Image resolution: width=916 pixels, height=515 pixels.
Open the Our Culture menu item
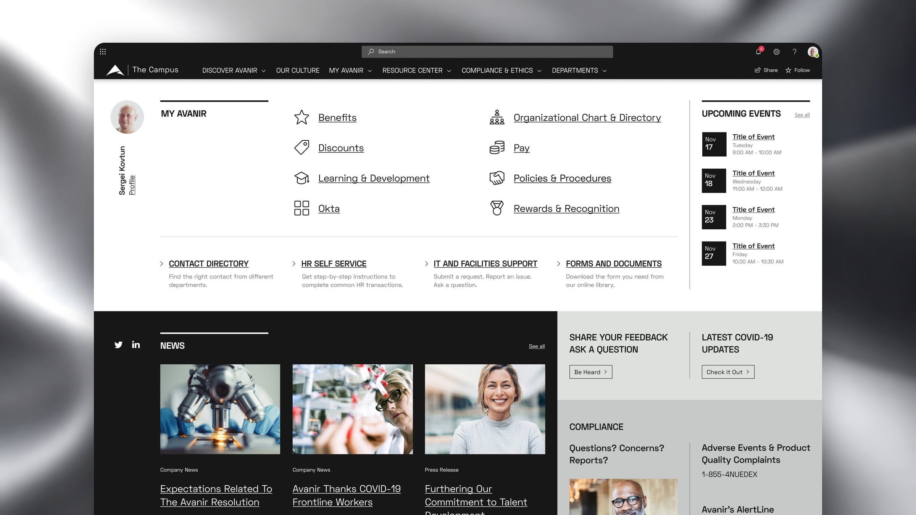[x=298, y=71]
